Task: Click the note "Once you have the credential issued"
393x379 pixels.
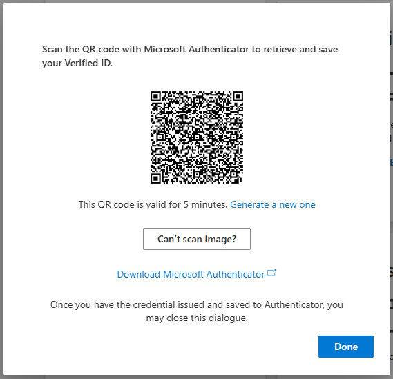Action: [197, 311]
